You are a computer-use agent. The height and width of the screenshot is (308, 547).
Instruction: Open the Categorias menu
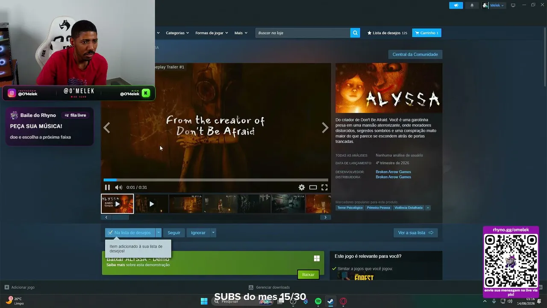pos(177,33)
